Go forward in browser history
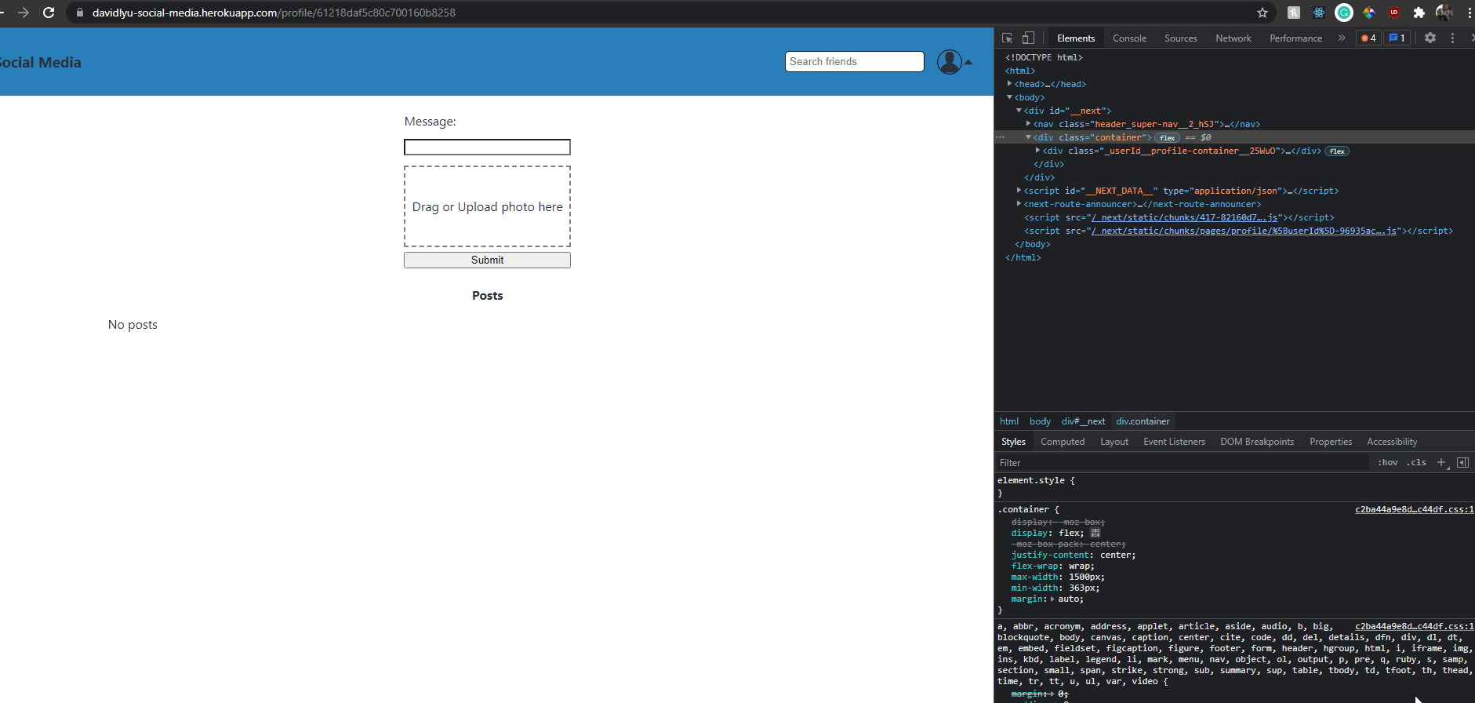Viewport: 1475px width, 703px height. click(24, 13)
